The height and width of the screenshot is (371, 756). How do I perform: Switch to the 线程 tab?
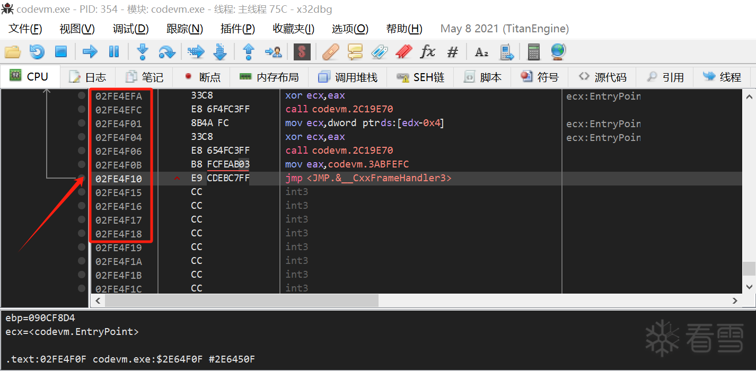722,77
